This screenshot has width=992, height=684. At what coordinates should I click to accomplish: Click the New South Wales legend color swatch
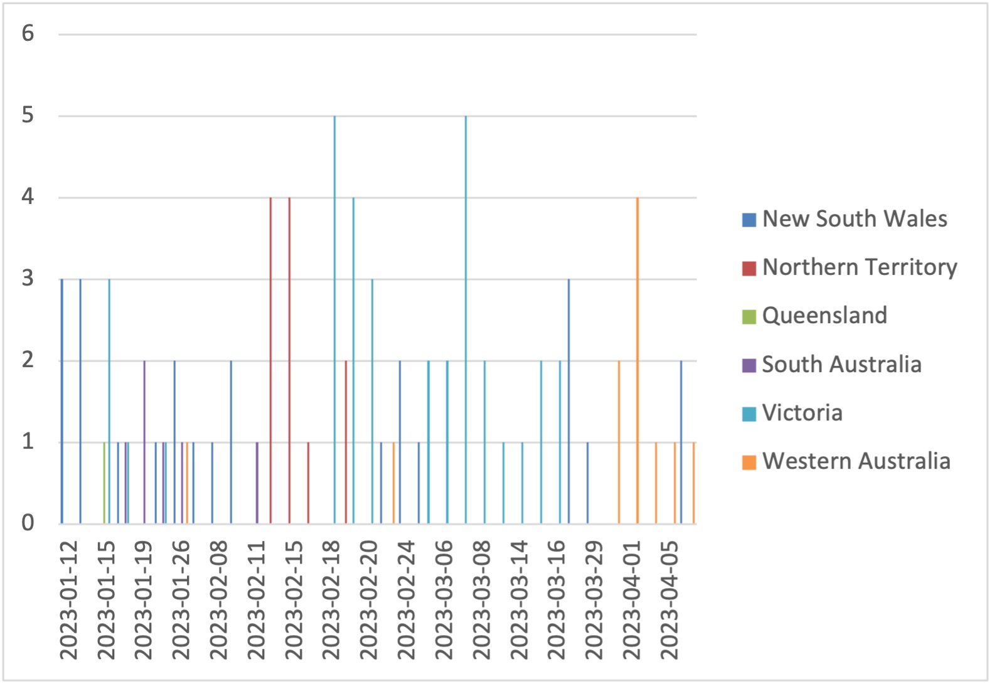pyautogui.click(x=749, y=220)
